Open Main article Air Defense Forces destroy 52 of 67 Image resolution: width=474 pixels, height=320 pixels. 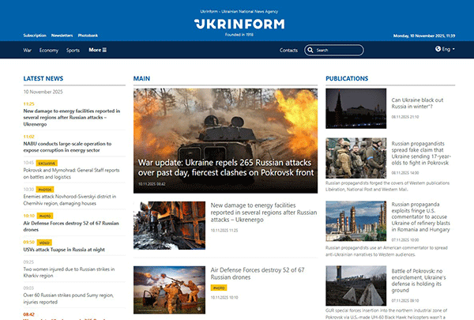point(258,273)
